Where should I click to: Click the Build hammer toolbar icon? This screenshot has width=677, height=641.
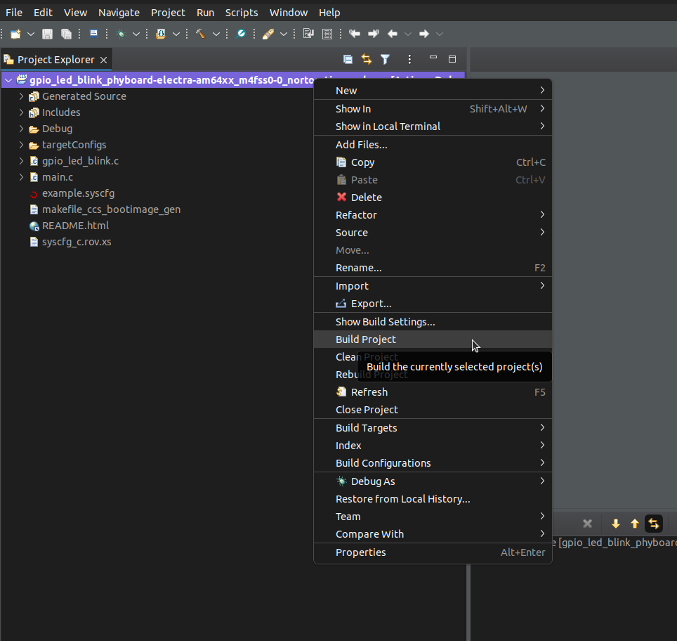coord(200,34)
